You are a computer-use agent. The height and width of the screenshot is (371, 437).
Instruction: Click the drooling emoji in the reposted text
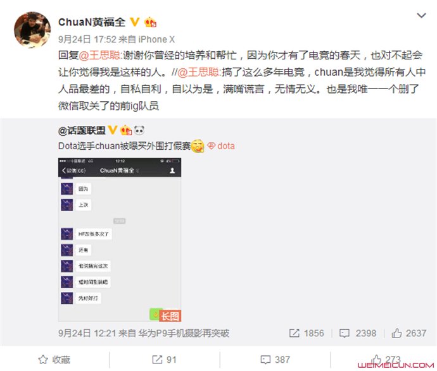point(198,146)
